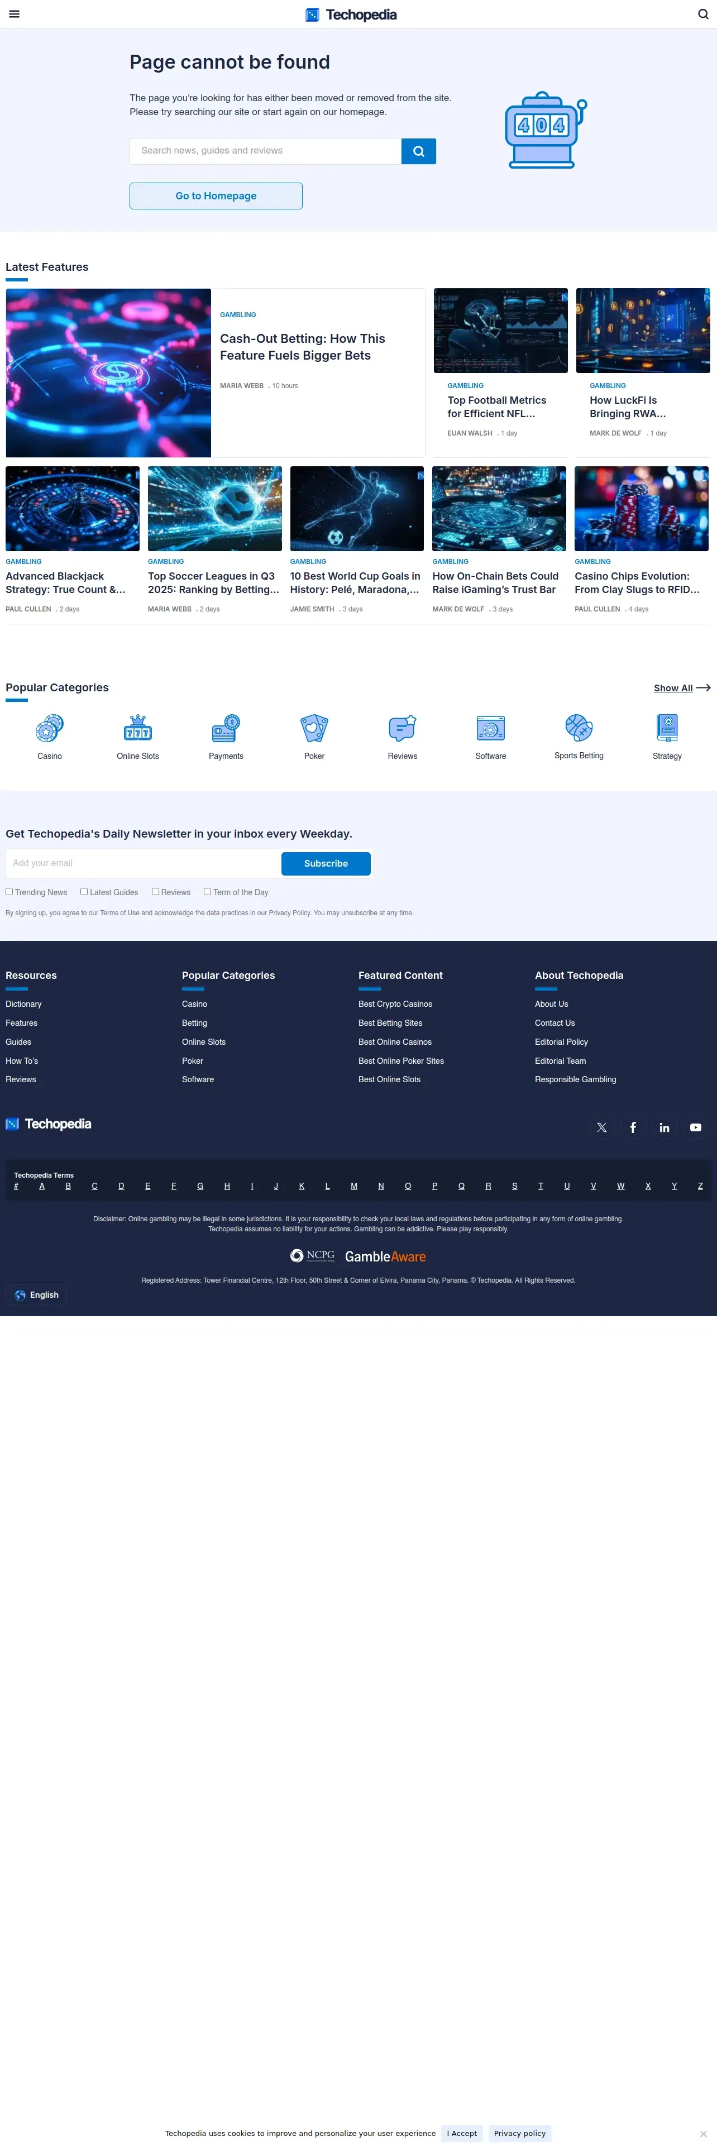717x2151 pixels.
Task: Dismiss the cookie banner with the X
Action: click(x=703, y=2134)
